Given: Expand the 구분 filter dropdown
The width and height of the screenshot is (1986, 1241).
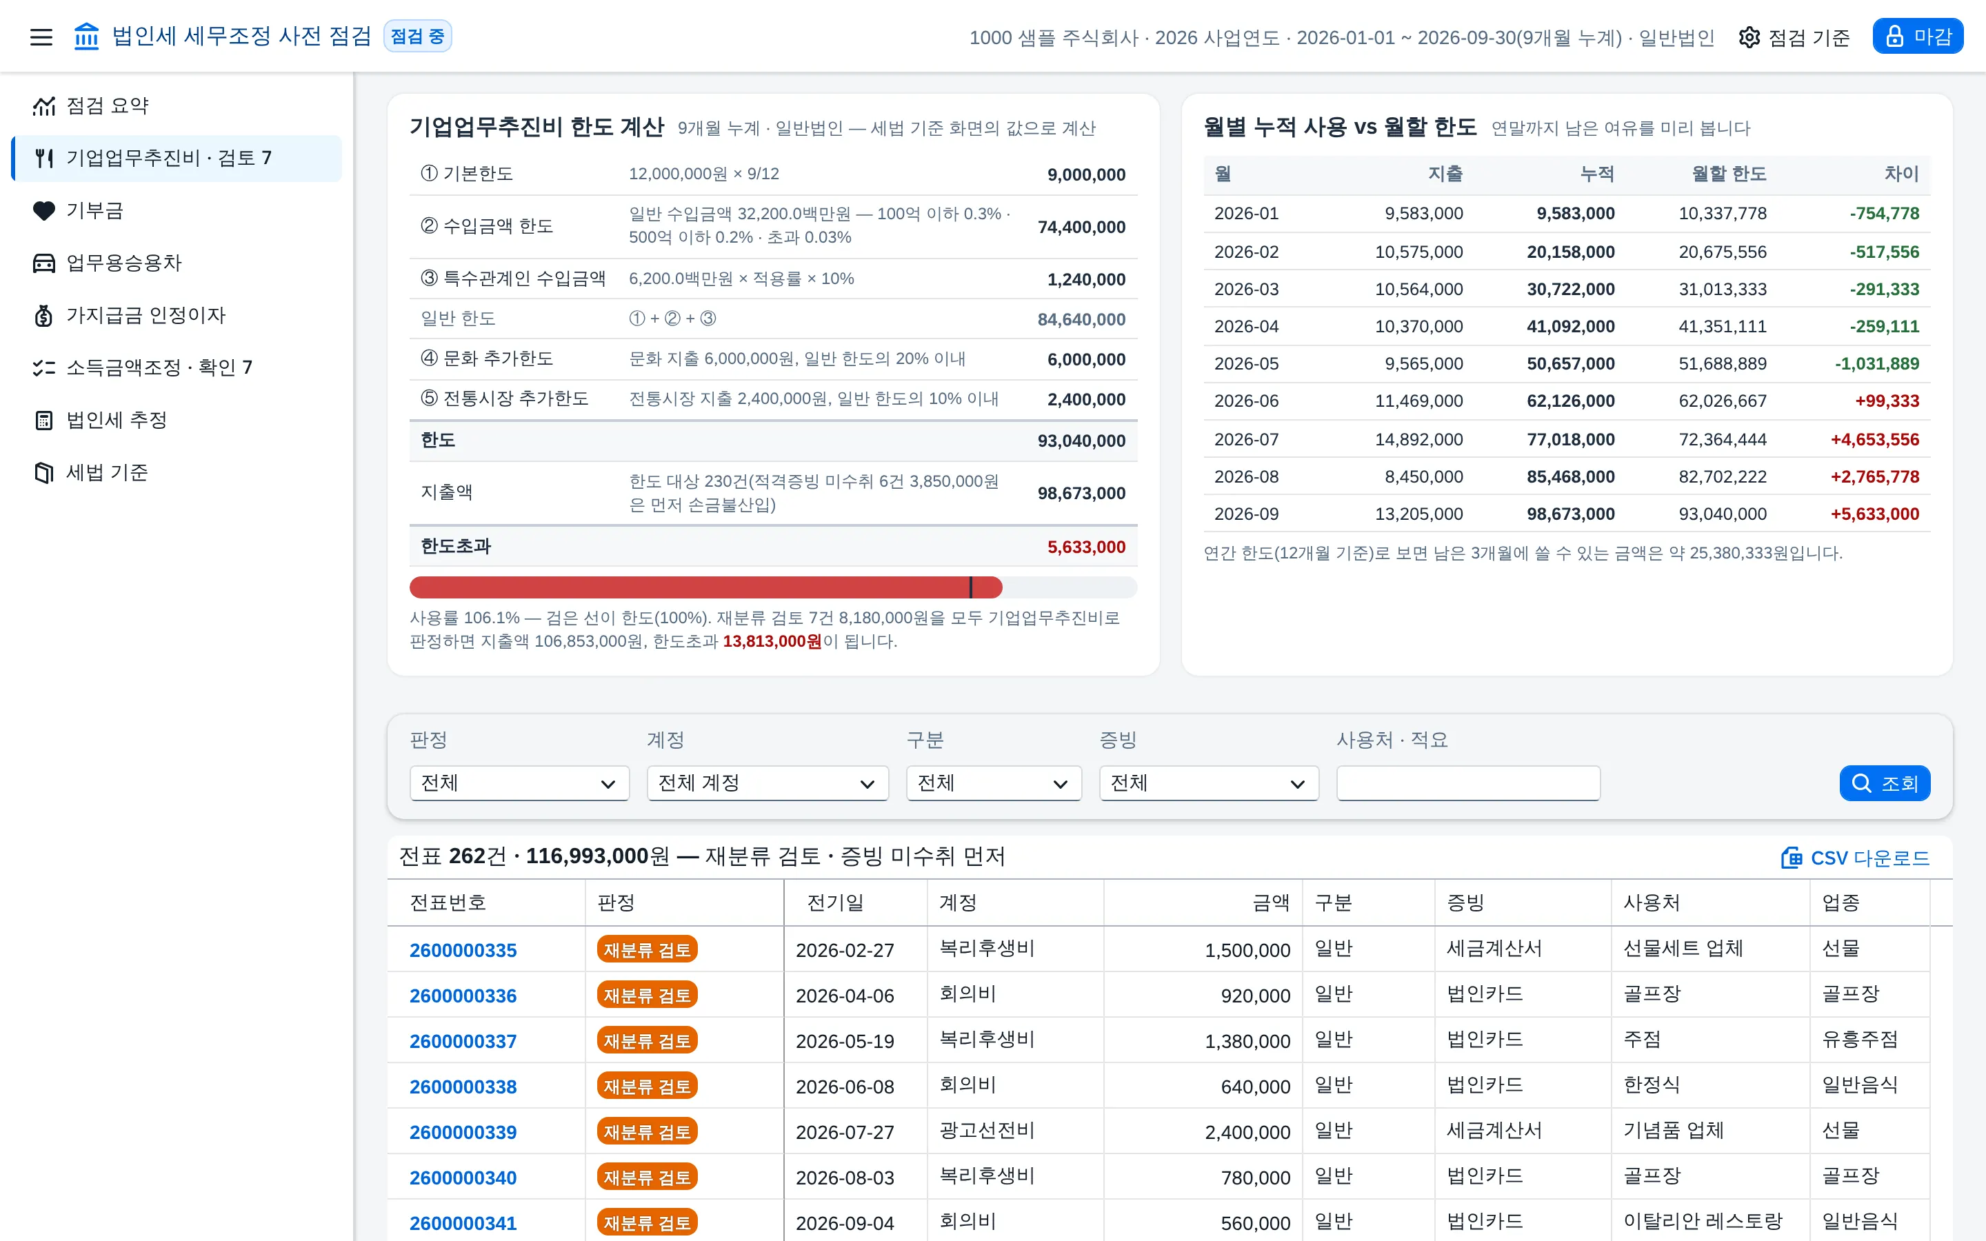Looking at the screenshot, I should (x=994, y=783).
